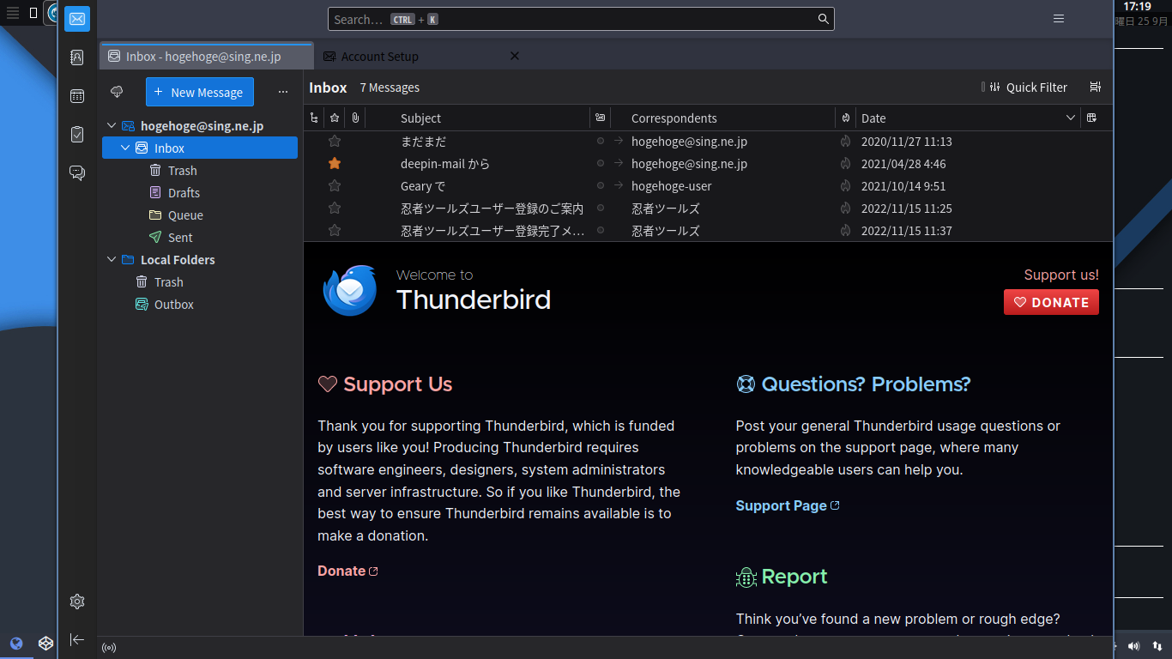Sort by junk status column header
Viewport: 1172px width, 659px height.
click(x=846, y=118)
